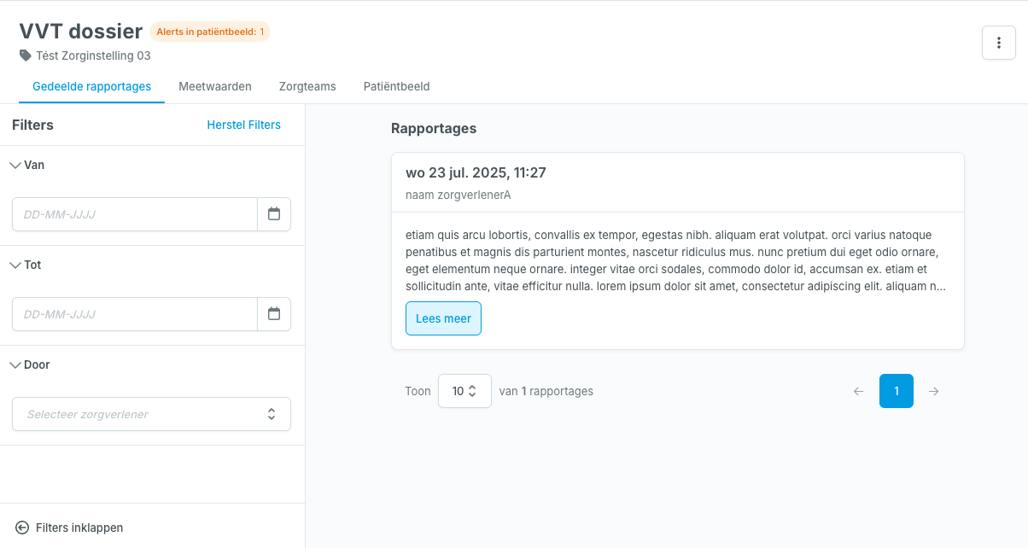Click the van 1 rapportages text
This screenshot has height=548, width=1028.
[x=546, y=391]
